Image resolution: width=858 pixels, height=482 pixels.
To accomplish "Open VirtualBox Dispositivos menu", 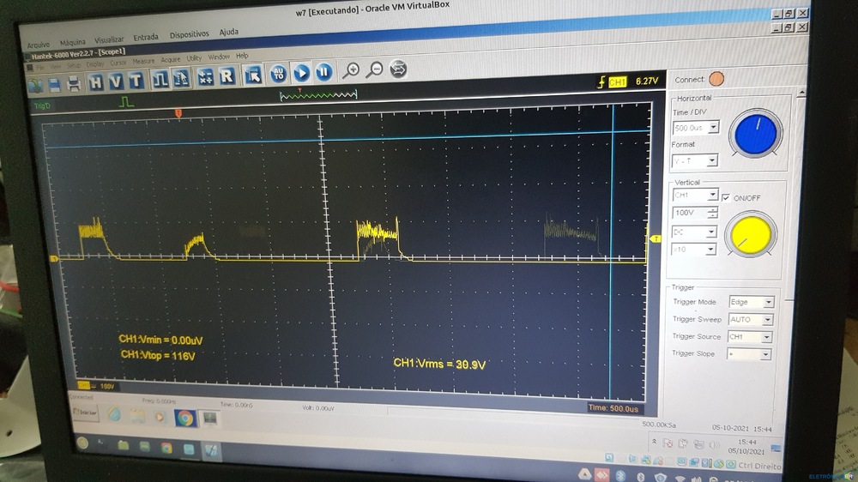I will [x=190, y=34].
